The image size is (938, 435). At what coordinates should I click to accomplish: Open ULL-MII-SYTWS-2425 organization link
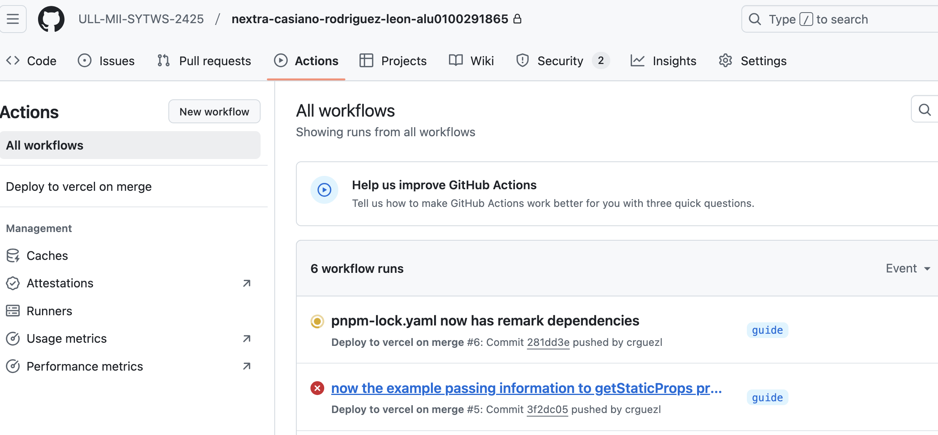(x=141, y=19)
